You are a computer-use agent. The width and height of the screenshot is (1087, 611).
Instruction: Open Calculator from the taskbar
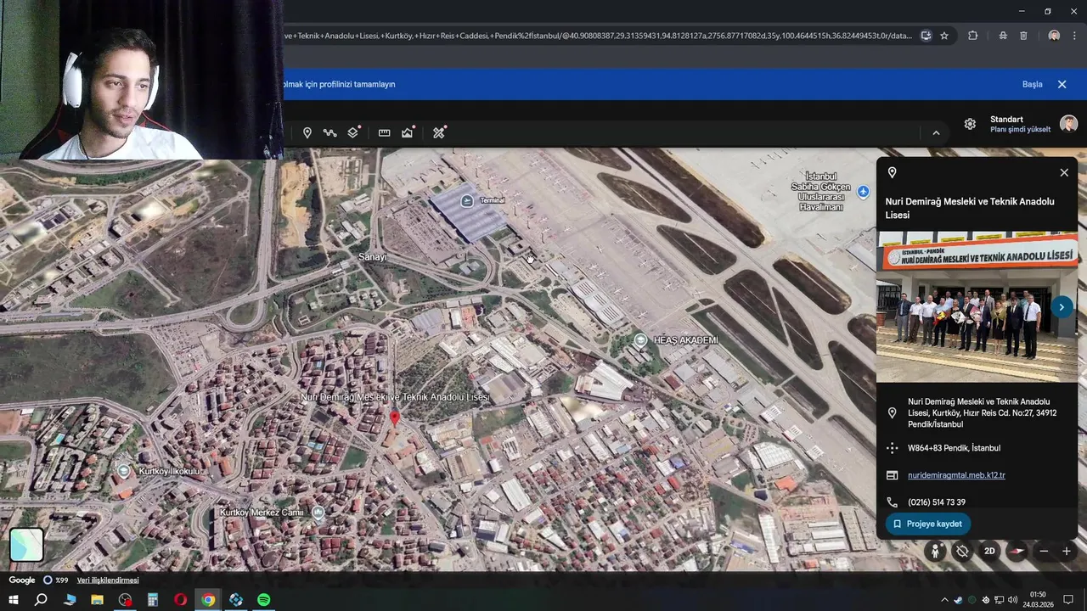click(x=153, y=600)
